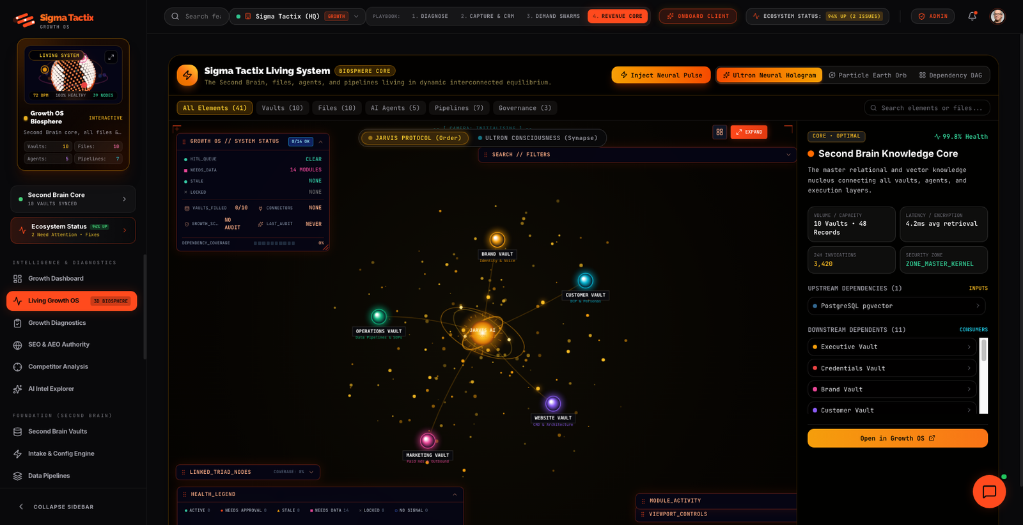
Task: Click the AI Intel Explorer sparkle icon
Action: pos(17,389)
